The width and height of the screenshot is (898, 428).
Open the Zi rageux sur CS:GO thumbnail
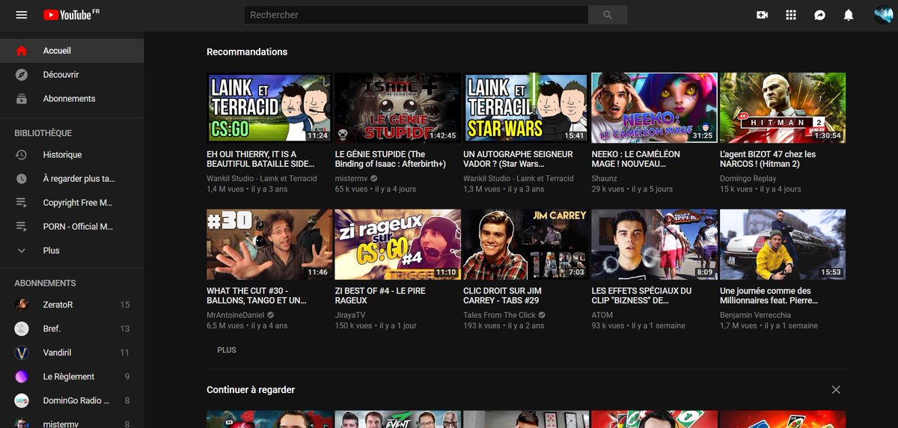397,245
